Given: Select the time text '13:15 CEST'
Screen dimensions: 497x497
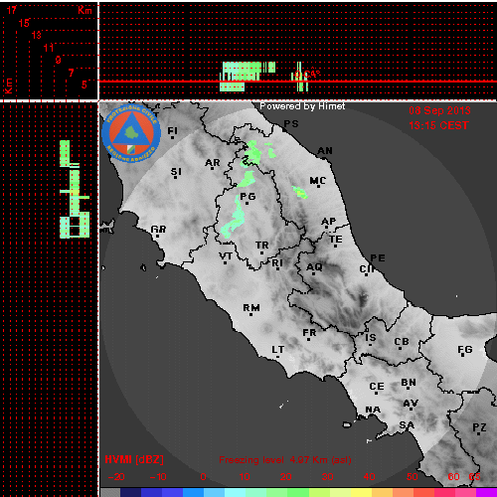Looking at the screenshot, I should [x=438, y=125].
